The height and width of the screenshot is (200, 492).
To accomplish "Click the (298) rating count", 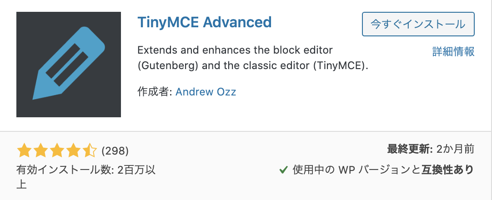I will click(115, 151).
